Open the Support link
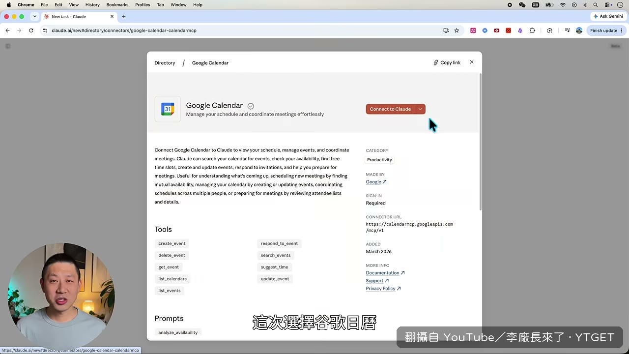Image resolution: width=629 pixels, height=354 pixels. pos(377,281)
